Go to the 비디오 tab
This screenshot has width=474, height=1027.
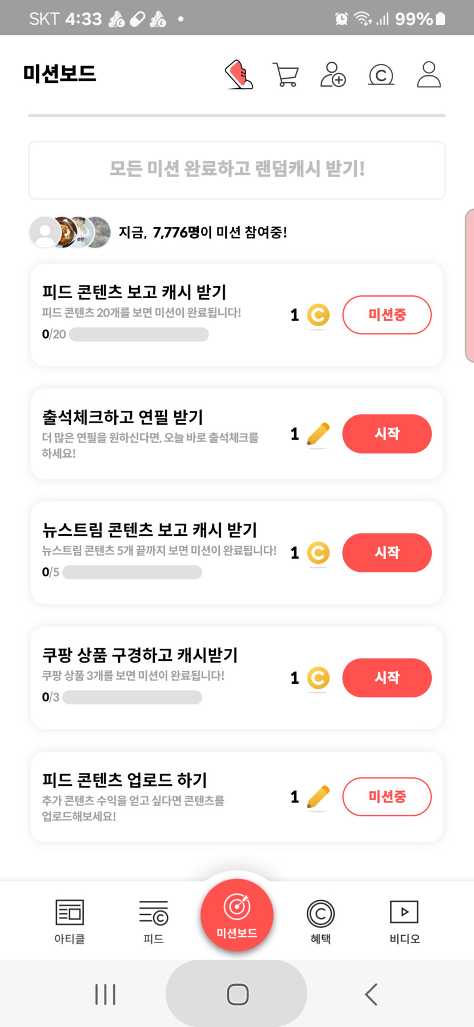point(404,921)
